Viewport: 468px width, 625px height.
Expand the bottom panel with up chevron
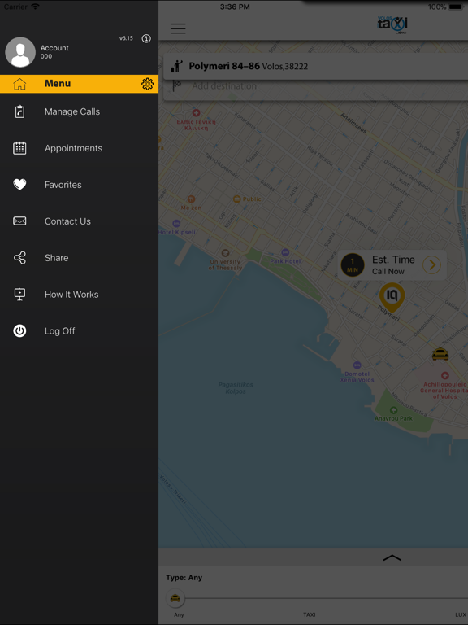392,557
